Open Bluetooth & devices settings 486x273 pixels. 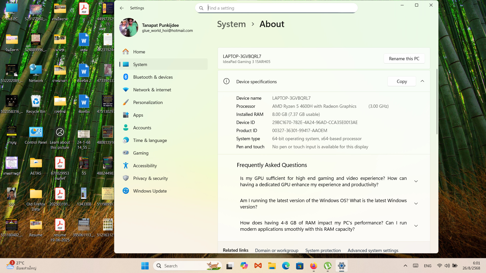pyautogui.click(x=163, y=77)
